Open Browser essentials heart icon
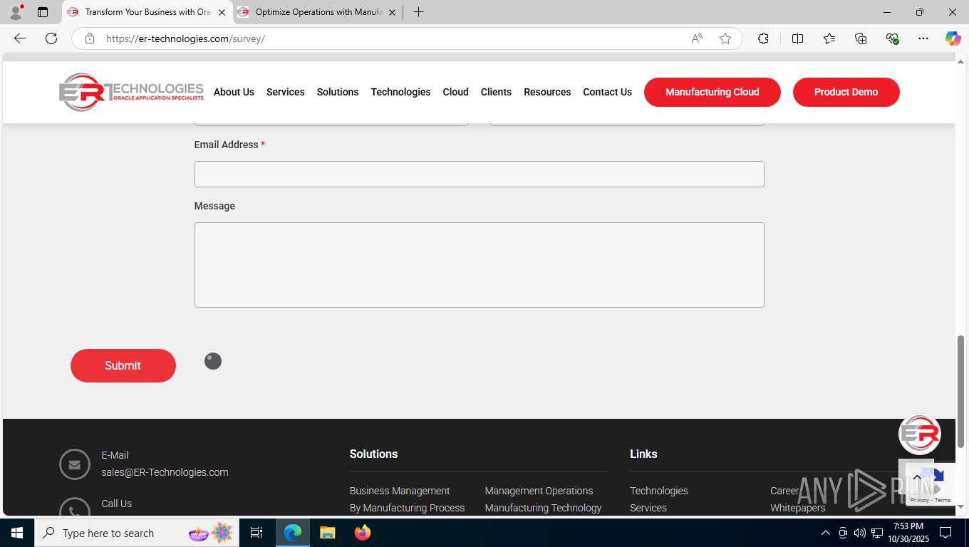969x547 pixels. pos(892,38)
